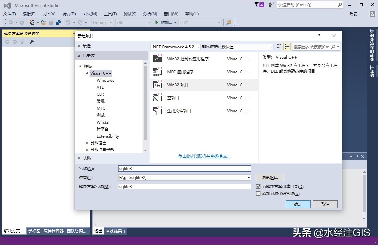Switch to the 查找结果 1 tab
Image resolution: width=378 pixels, height=245 pixels.
point(116,231)
